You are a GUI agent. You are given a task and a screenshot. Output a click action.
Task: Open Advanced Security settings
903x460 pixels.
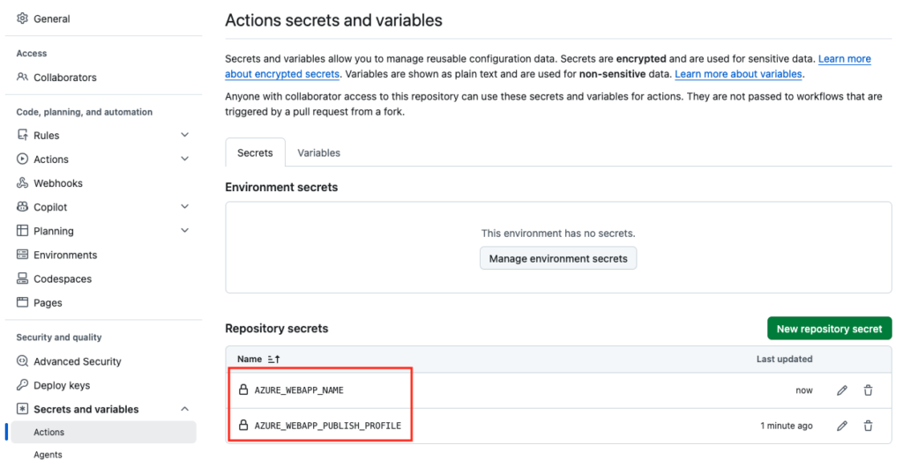78,361
